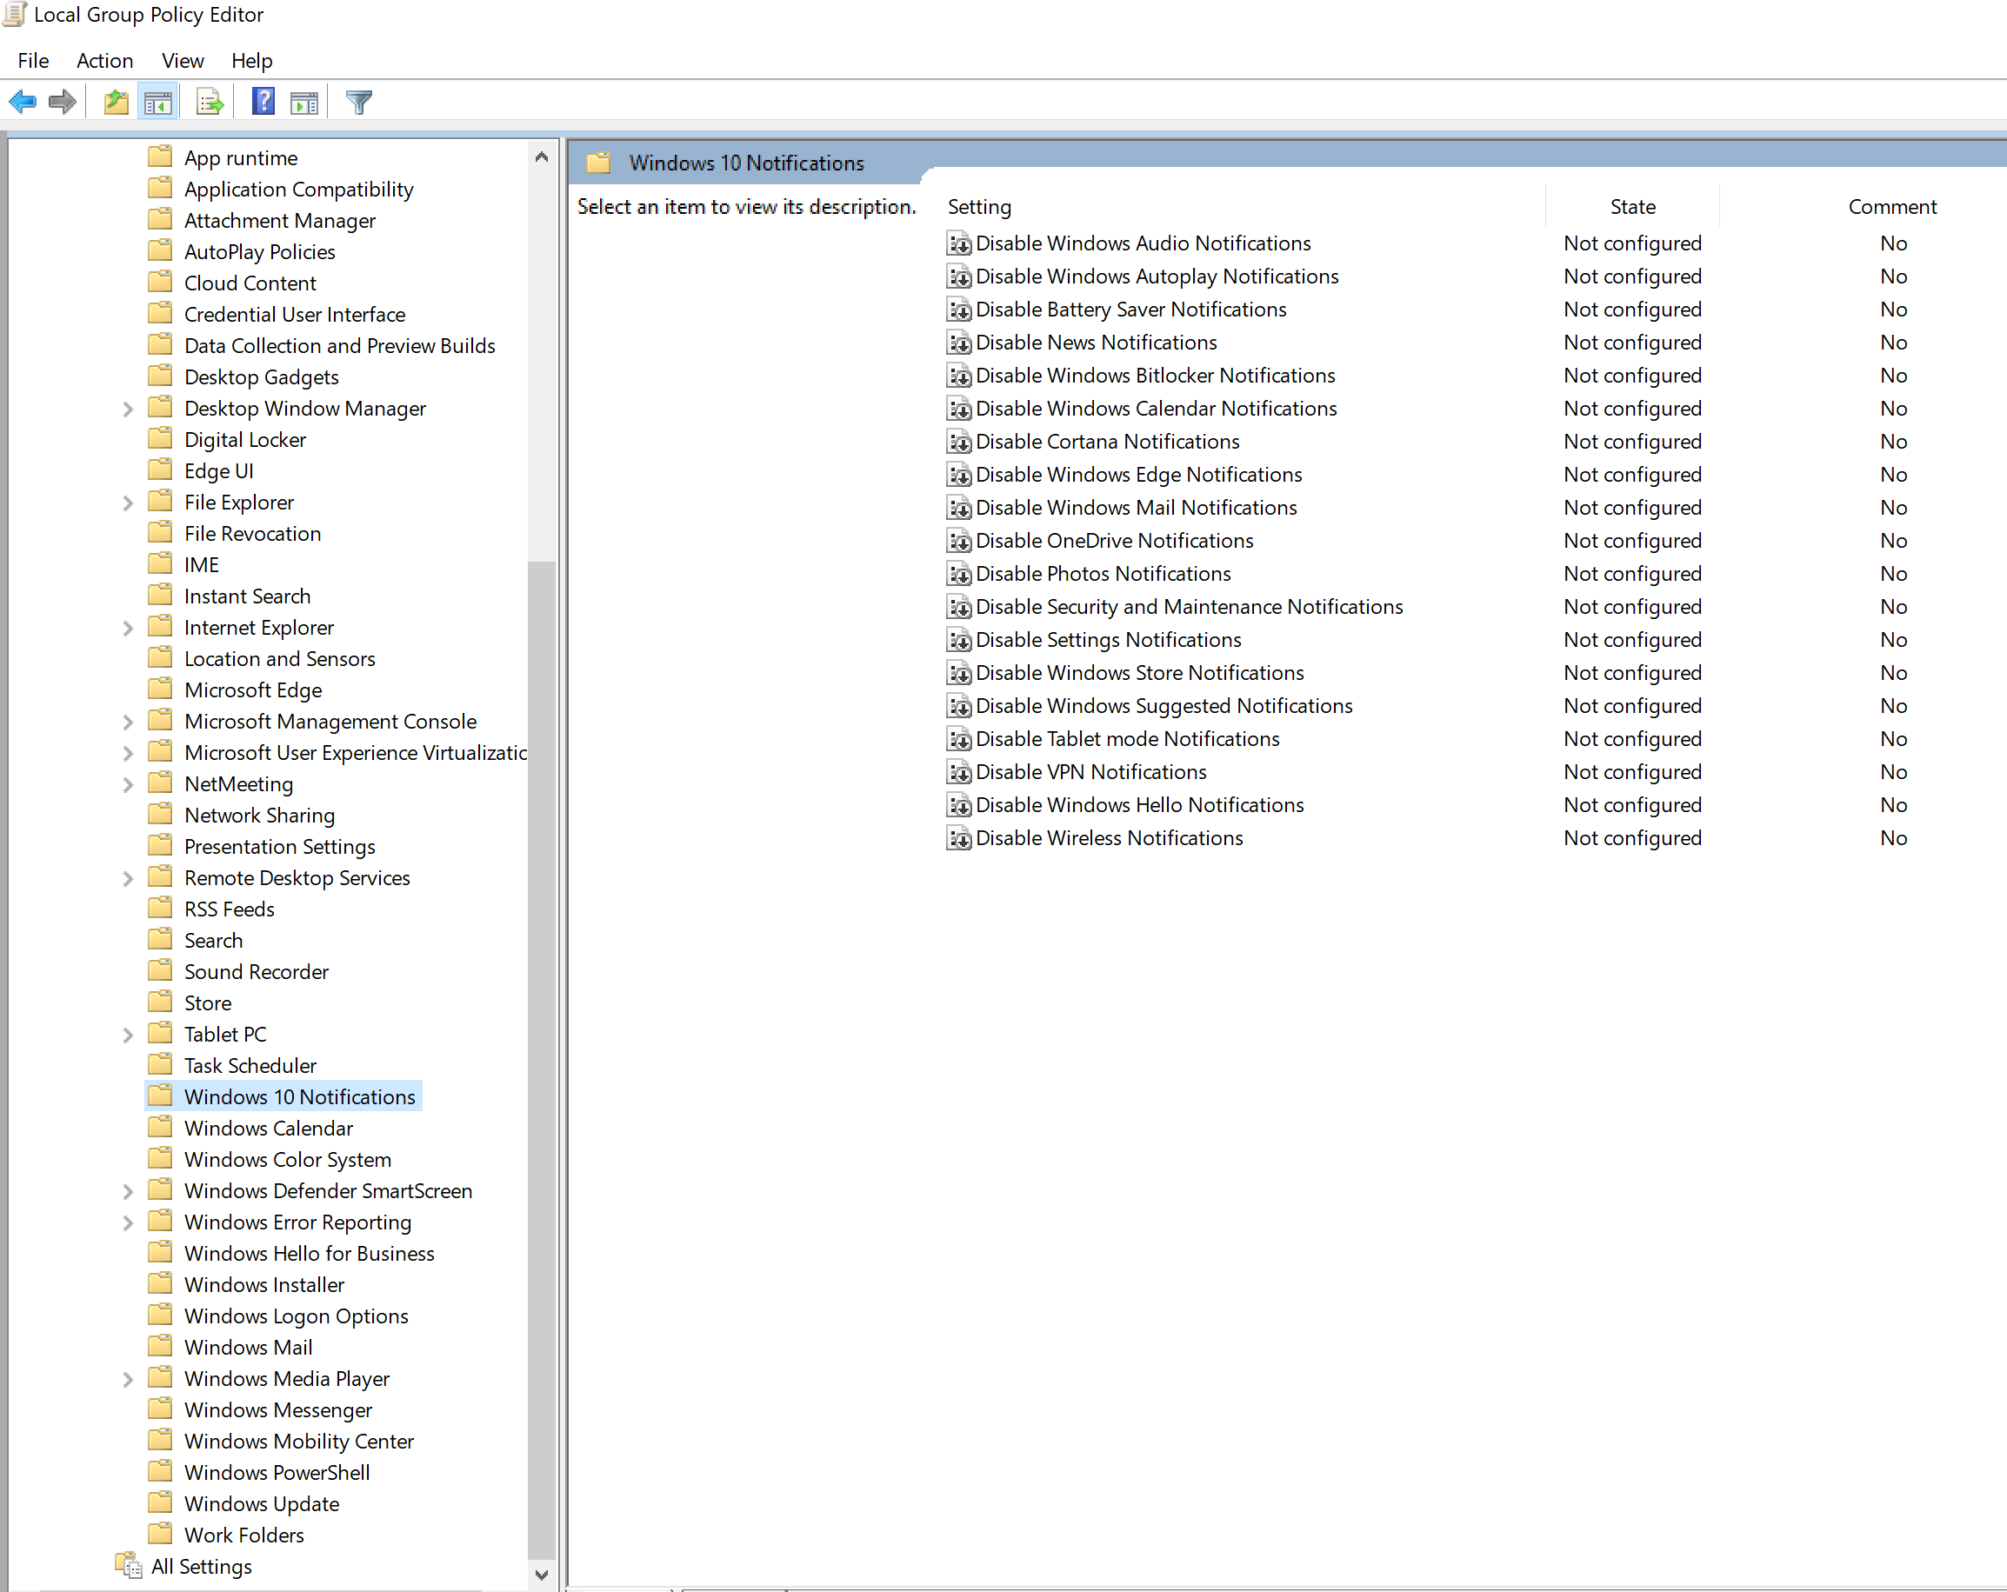Viewport: 2007px width, 1592px height.
Task: Navigate back using the blue arrow
Action: pyautogui.click(x=23, y=102)
